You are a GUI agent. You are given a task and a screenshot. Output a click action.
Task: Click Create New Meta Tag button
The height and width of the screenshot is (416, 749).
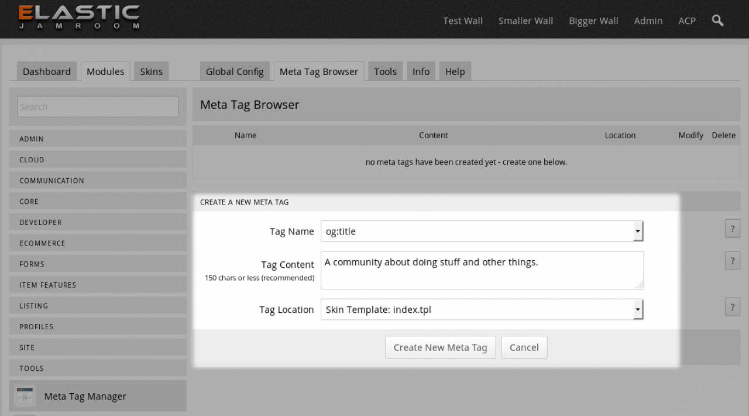pyautogui.click(x=440, y=347)
